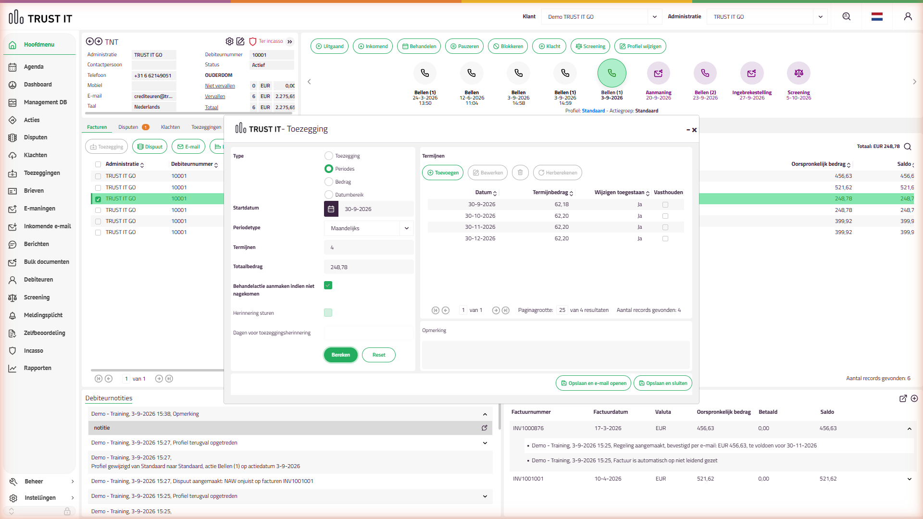Switch to the Klachten tab
923x519 pixels.
pos(170,127)
